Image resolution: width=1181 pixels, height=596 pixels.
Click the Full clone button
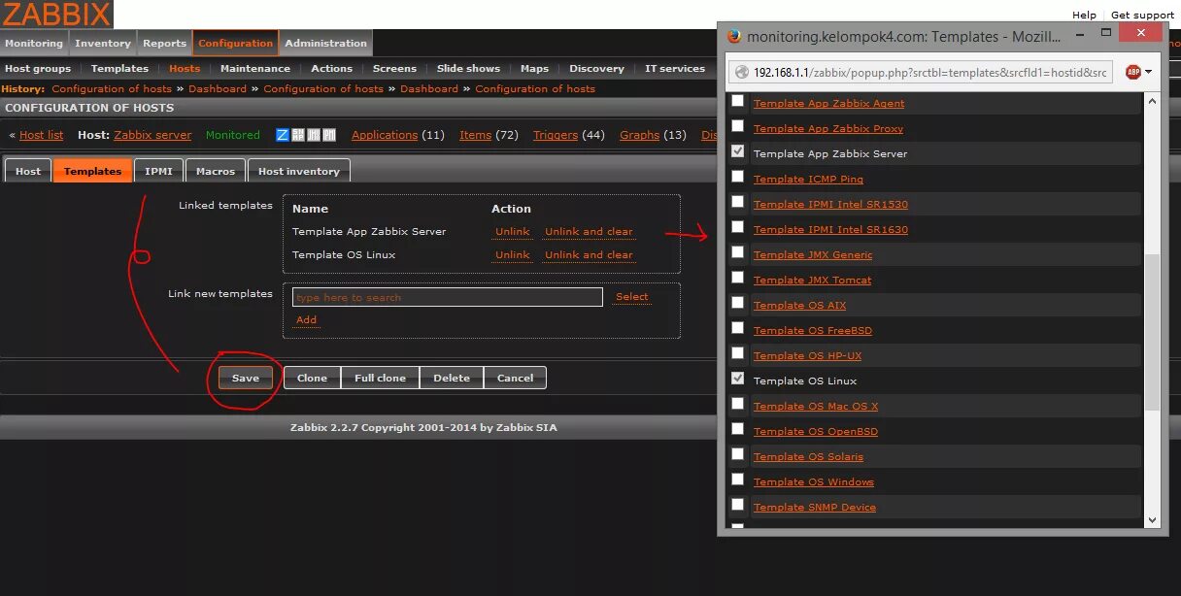(380, 378)
